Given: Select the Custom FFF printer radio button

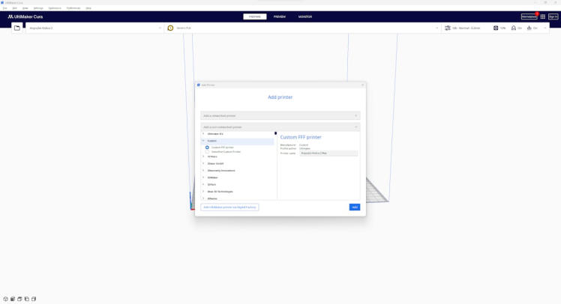Looking at the screenshot, I should (x=207, y=148).
